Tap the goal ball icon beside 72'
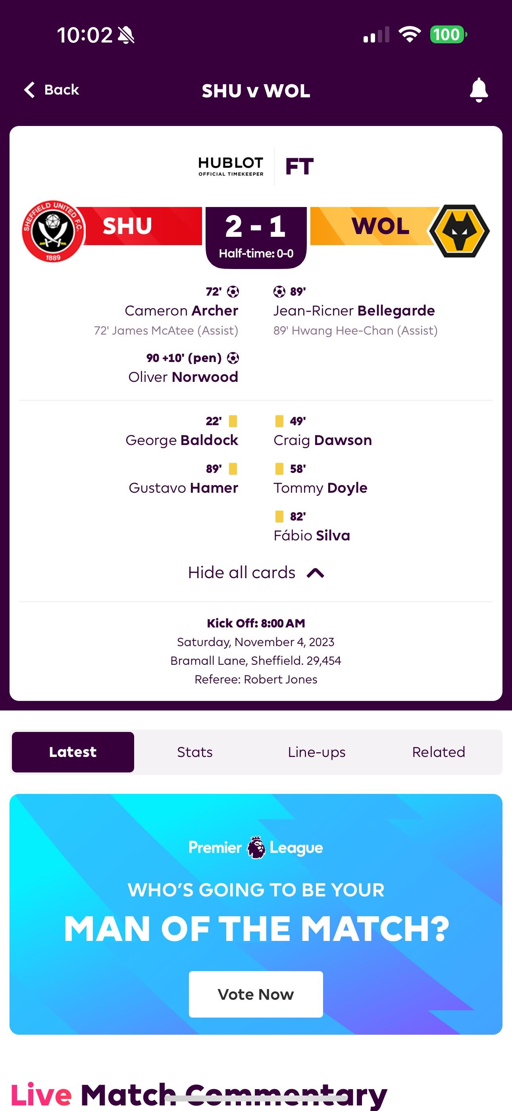512x1111 pixels. 233,292
